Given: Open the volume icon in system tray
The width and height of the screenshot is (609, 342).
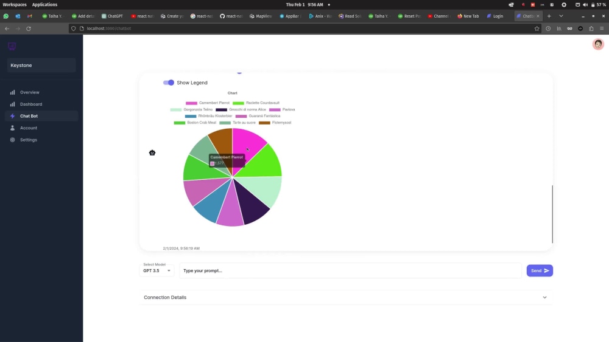Looking at the screenshot, I should [585, 5].
